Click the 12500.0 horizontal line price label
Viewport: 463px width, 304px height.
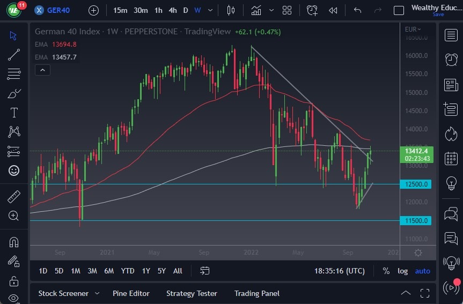[417, 184]
